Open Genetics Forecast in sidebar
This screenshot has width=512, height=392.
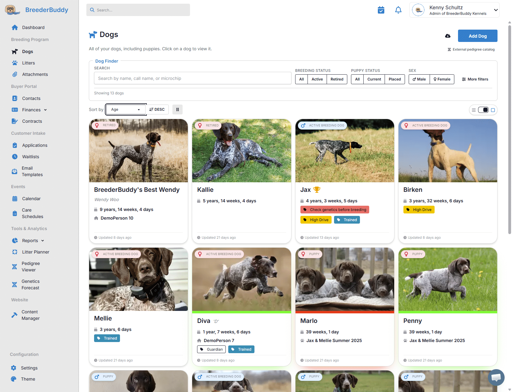[30, 284]
